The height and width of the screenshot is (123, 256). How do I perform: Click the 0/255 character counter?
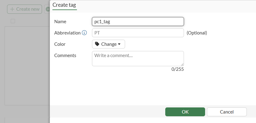coord(178,69)
